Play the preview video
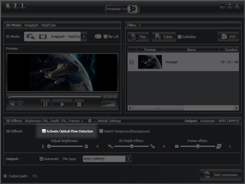 tap(62, 104)
